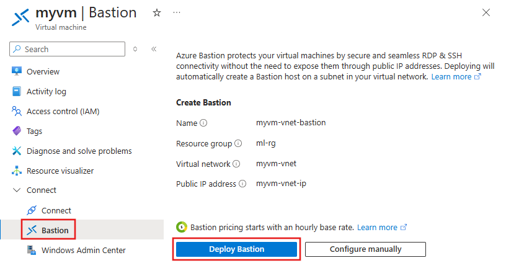506x263 pixels.
Task: Select the Bastion menu item
Action: (55, 230)
